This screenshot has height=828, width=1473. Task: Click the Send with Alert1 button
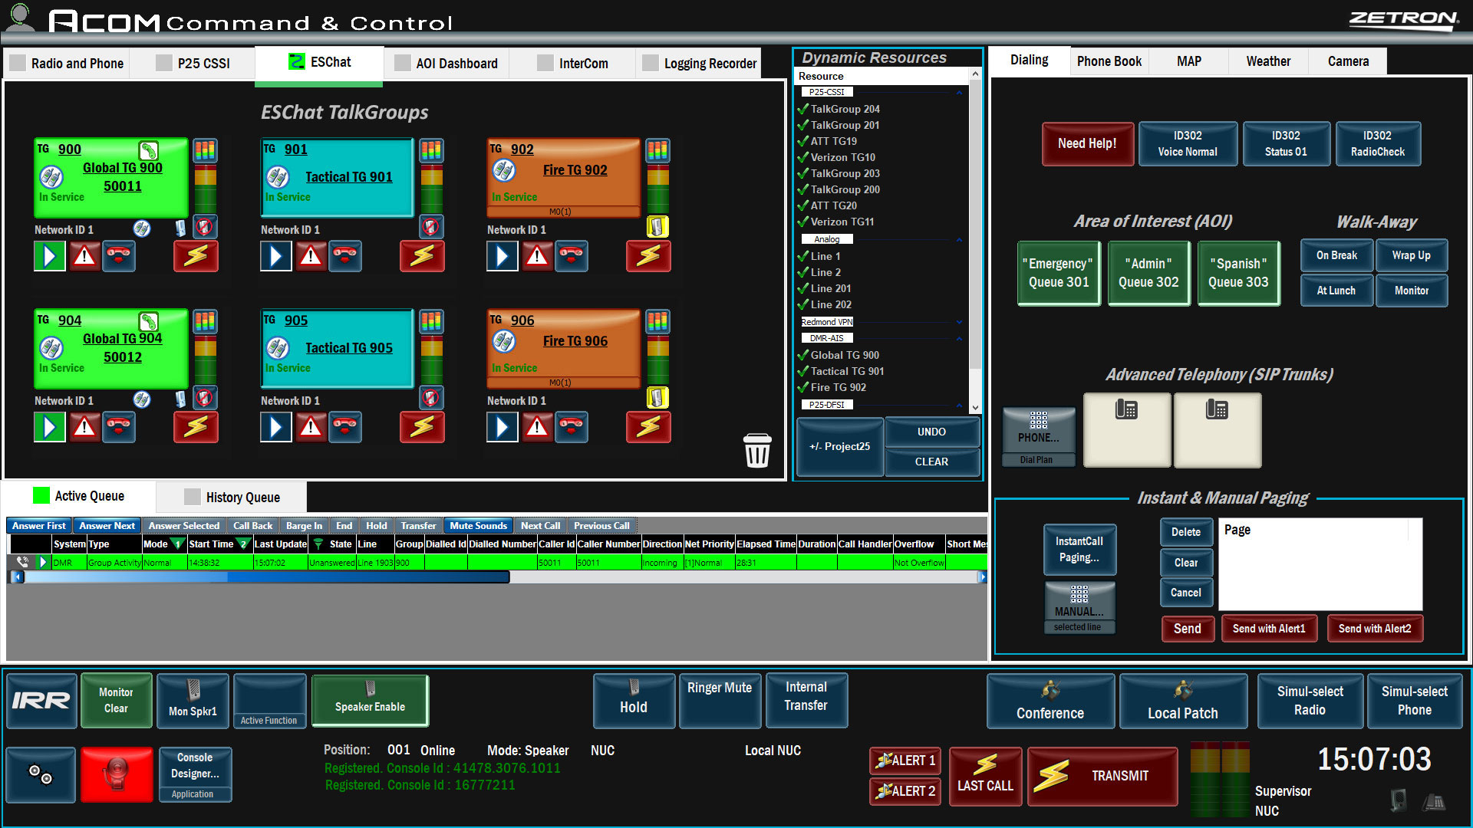[1268, 629]
